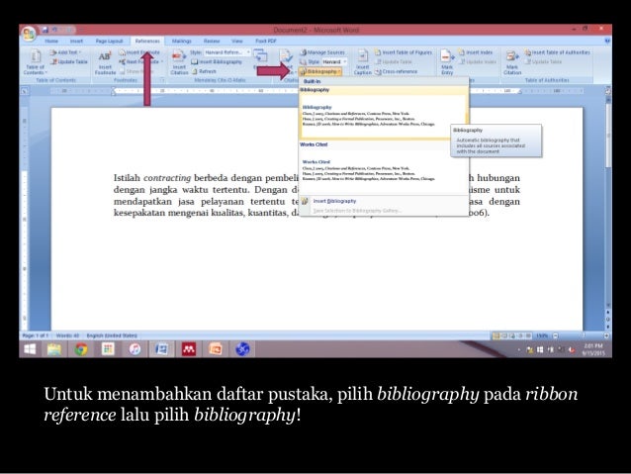The height and width of the screenshot is (474, 631).
Task: Click the ruler tab selector icon
Action: 25,91
